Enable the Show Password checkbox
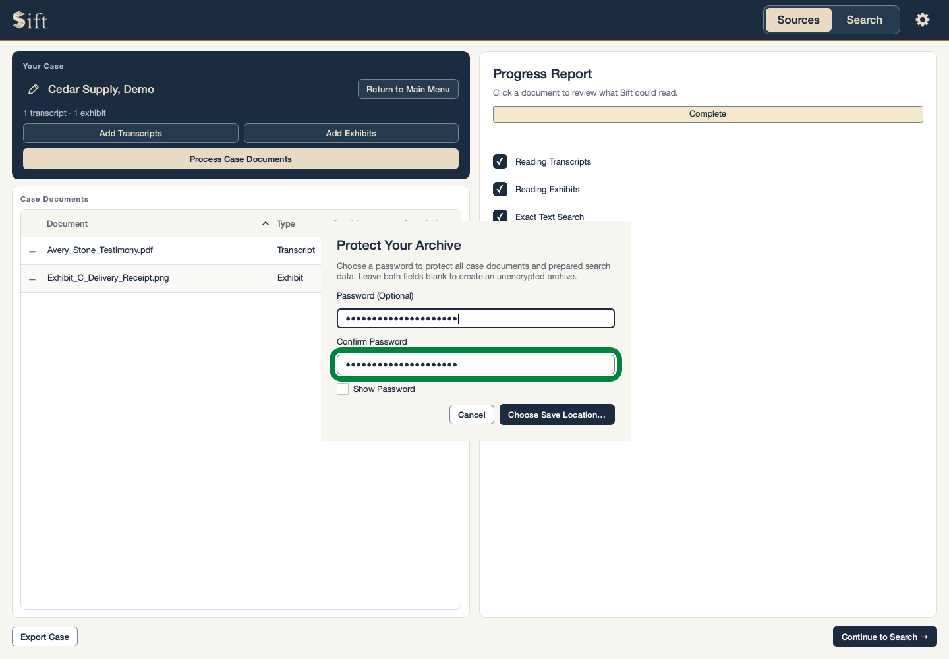The height and width of the screenshot is (659, 949). [343, 389]
